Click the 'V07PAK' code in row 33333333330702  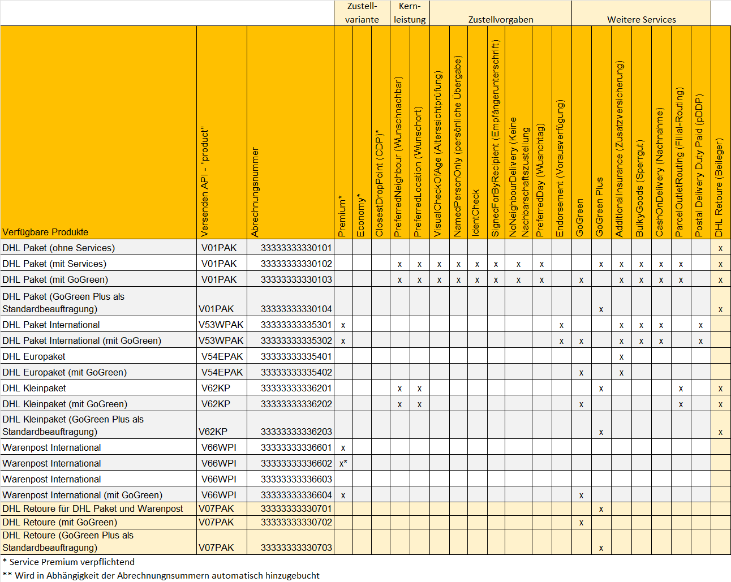[216, 522]
